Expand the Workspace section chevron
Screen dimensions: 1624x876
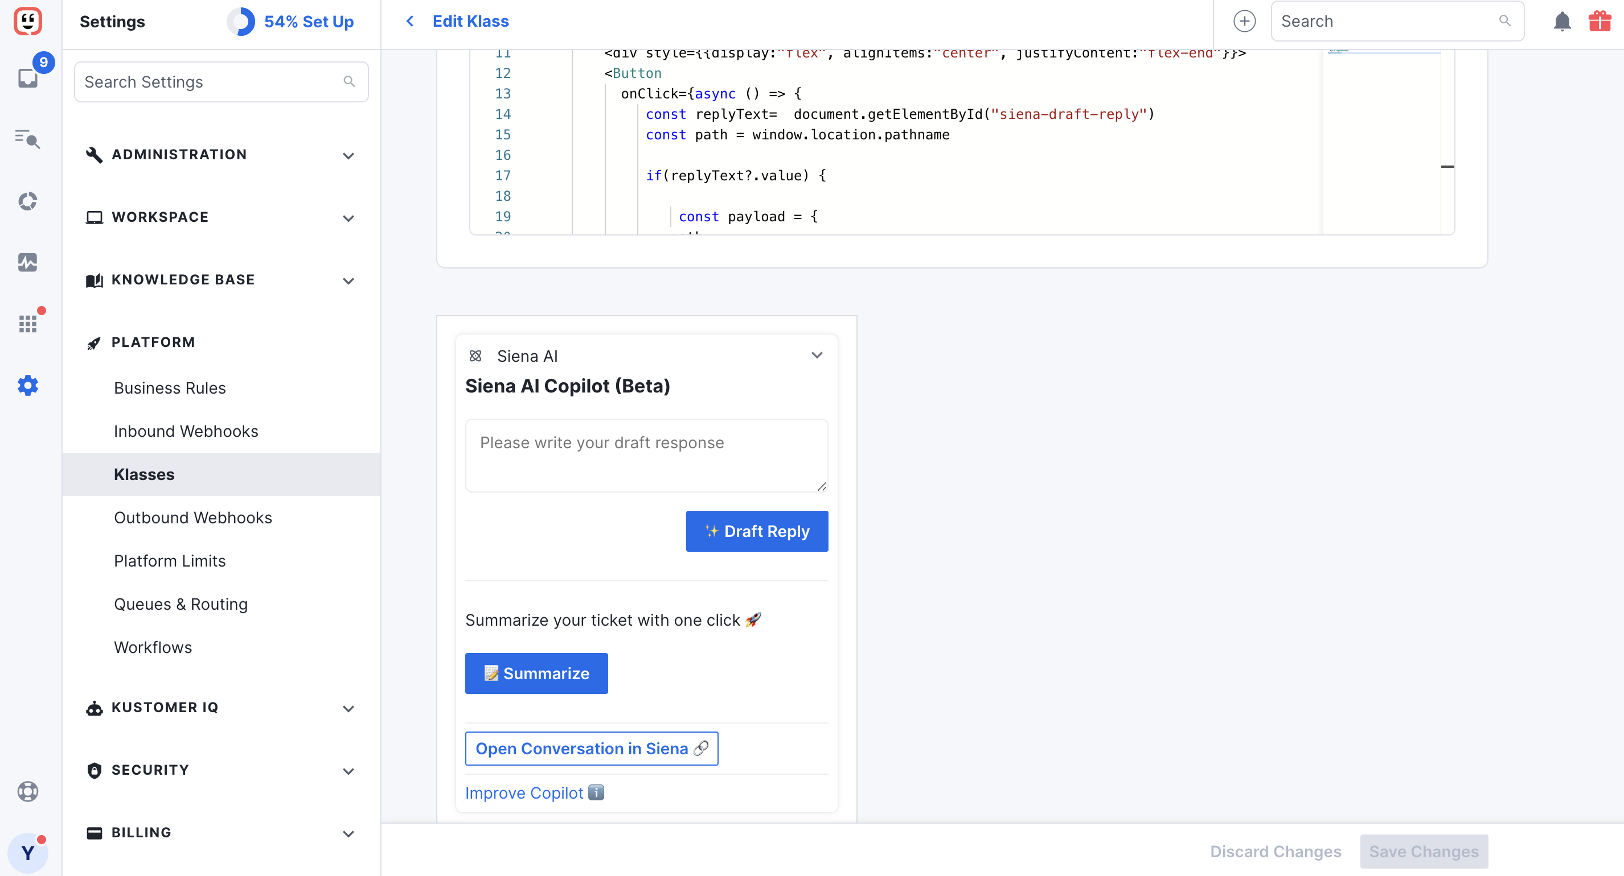(x=348, y=218)
